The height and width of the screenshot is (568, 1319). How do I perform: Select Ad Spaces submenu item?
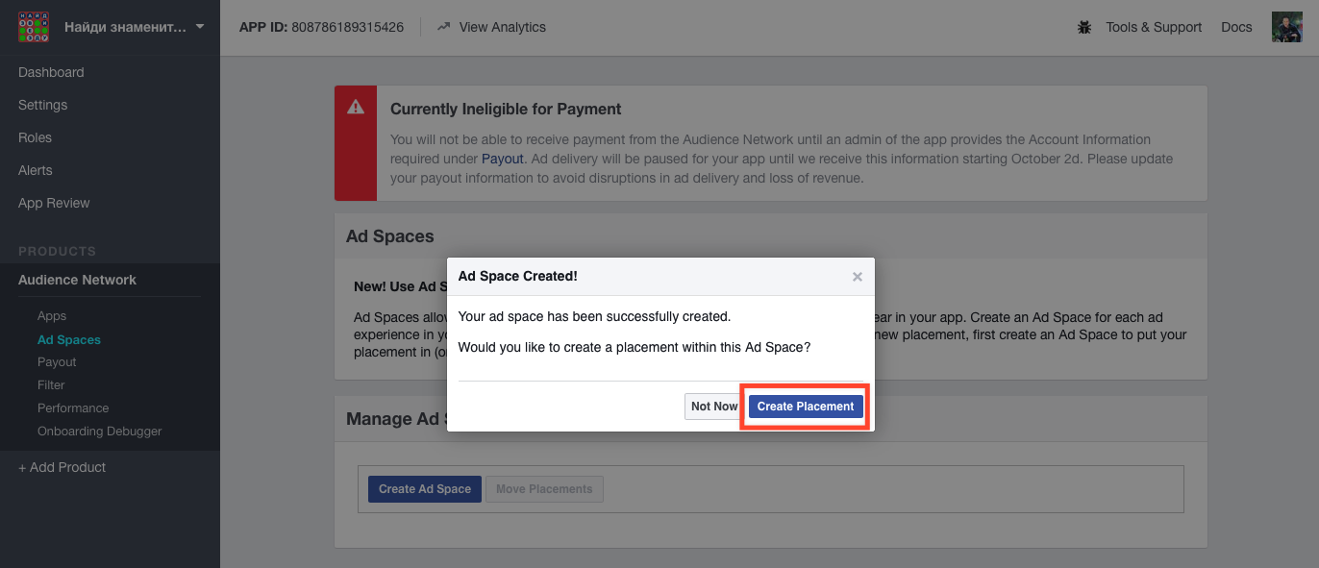click(x=69, y=339)
